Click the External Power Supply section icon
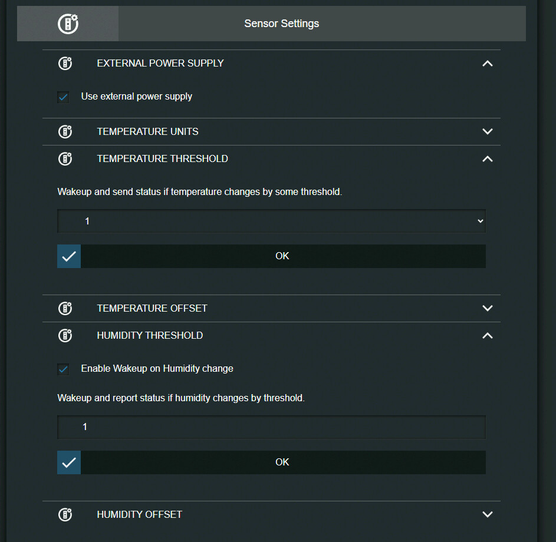The image size is (556, 542). (x=65, y=64)
